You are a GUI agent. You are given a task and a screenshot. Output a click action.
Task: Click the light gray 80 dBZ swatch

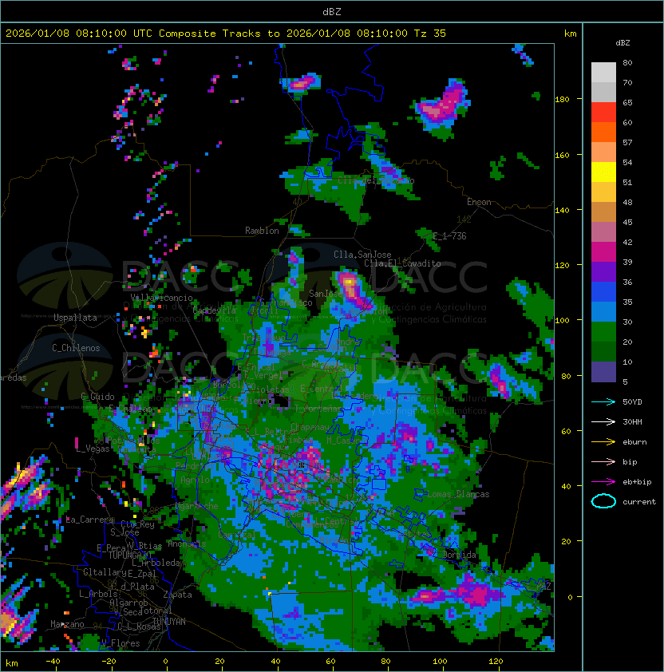click(603, 73)
